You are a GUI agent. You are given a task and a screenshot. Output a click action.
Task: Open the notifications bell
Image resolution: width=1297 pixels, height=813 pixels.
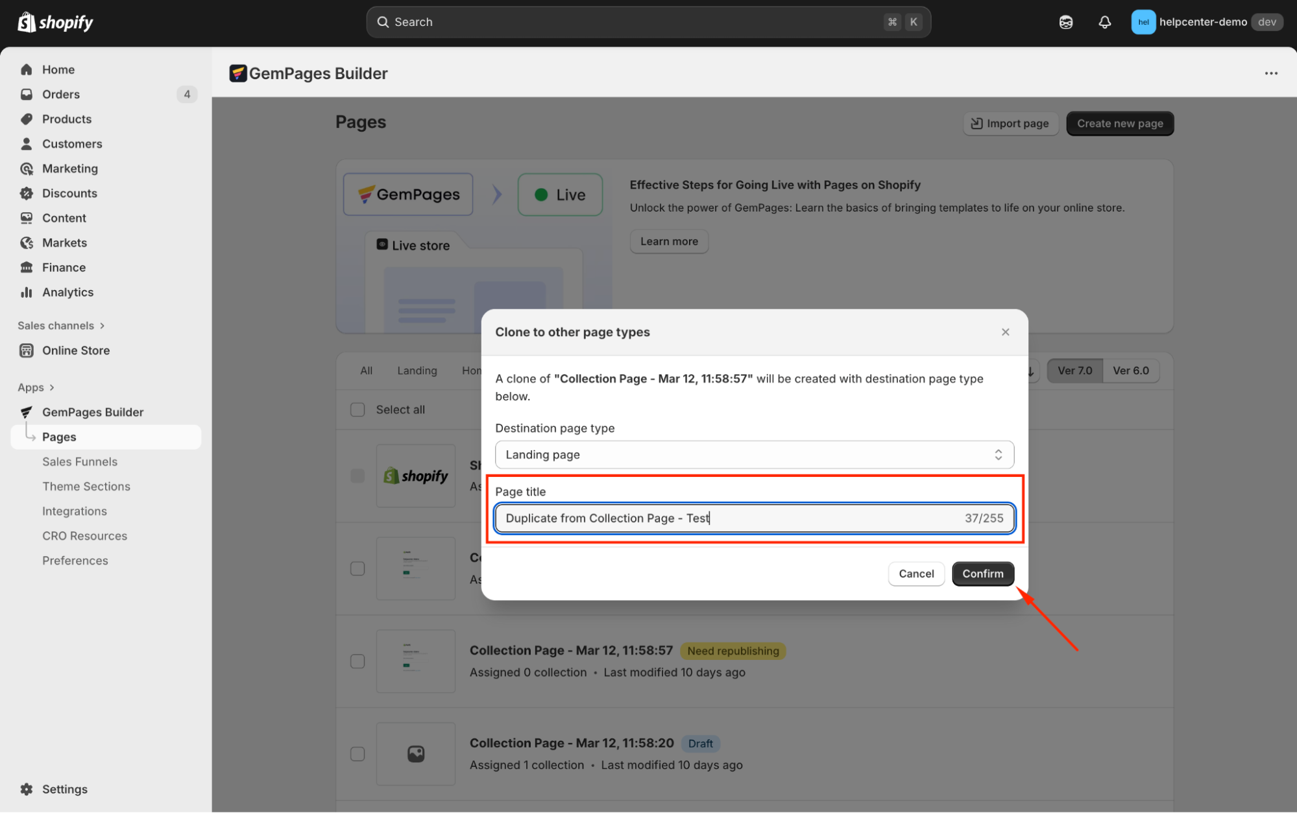pyautogui.click(x=1104, y=22)
